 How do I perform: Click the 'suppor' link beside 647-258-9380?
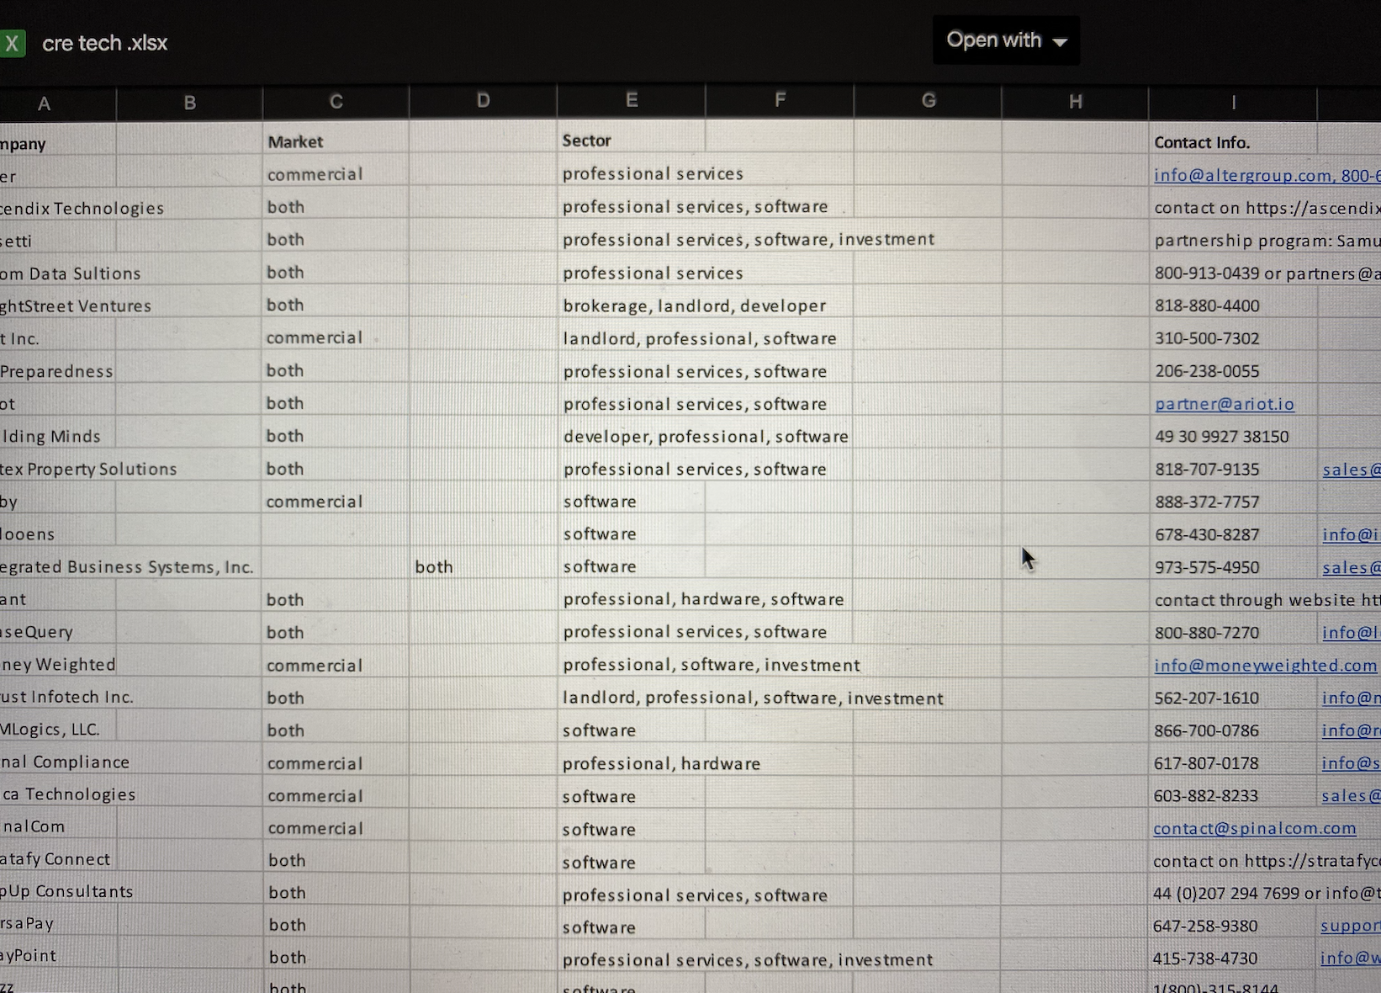click(x=1351, y=926)
